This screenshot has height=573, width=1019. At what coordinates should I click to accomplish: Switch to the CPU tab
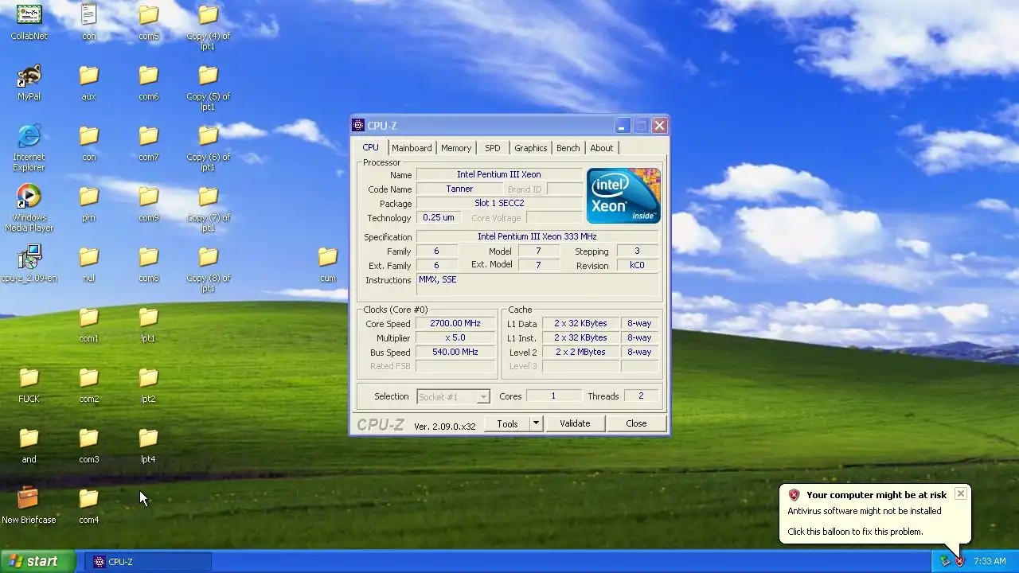(371, 147)
